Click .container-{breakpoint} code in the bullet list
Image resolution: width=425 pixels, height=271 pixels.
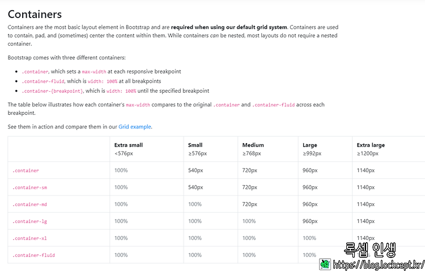tap(53, 91)
